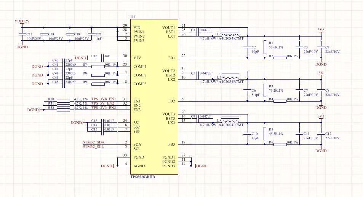This screenshot has height=197, width=363.
Task: Select capacitor C3 22uF/10V symbol
Action: [299, 47]
